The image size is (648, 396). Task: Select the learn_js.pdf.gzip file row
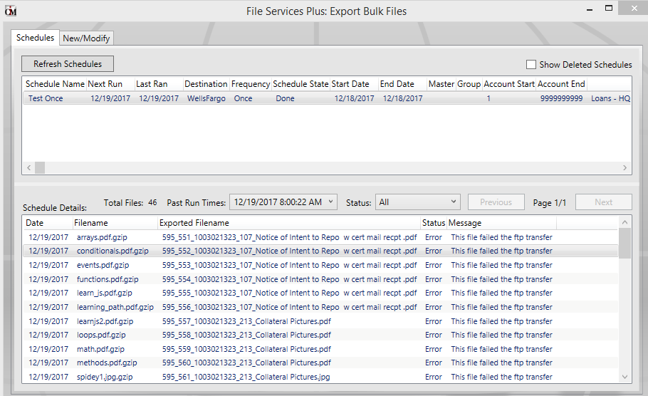(x=320, y=293)
